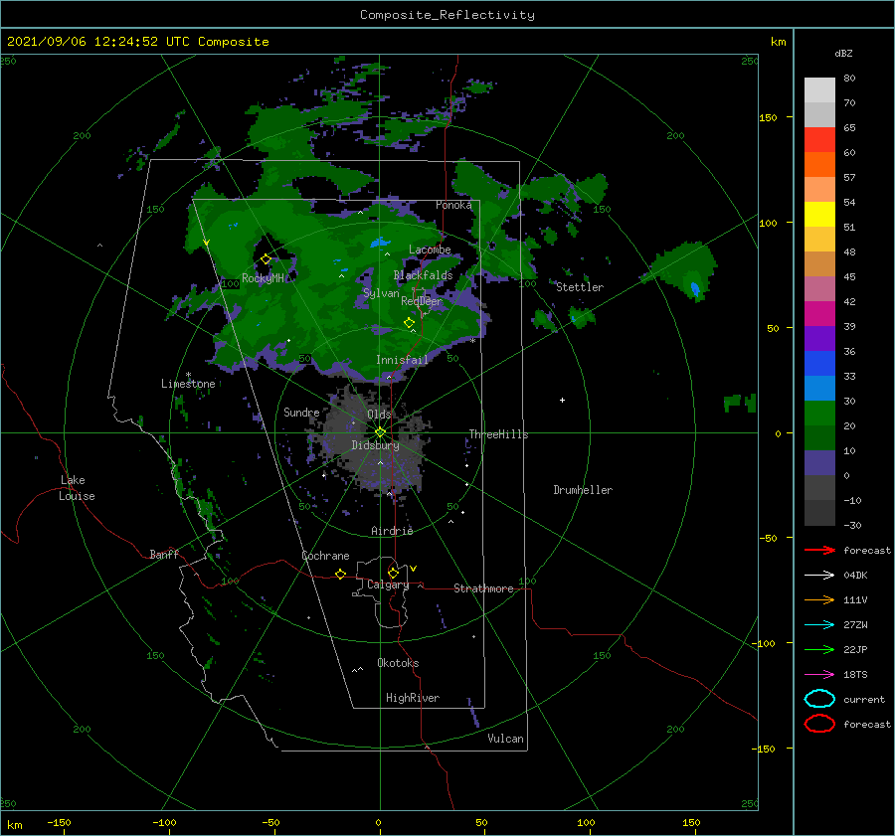Click the Blackfalds city label

click(423, 275)
